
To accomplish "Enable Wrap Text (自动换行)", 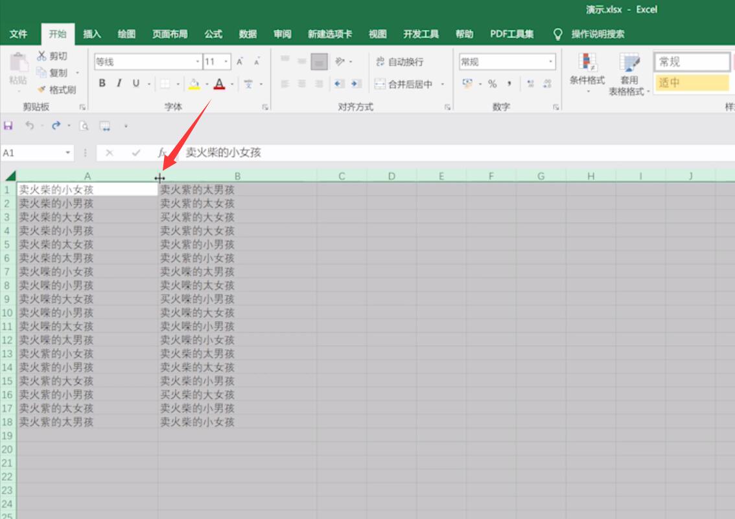I will [399, 61].
